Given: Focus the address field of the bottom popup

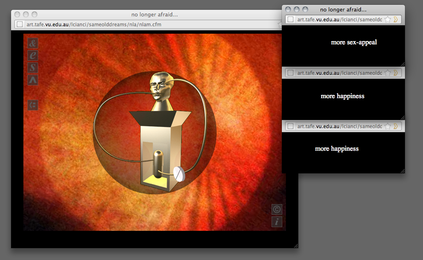Looking at the screenshot, I should click(340, 127).
